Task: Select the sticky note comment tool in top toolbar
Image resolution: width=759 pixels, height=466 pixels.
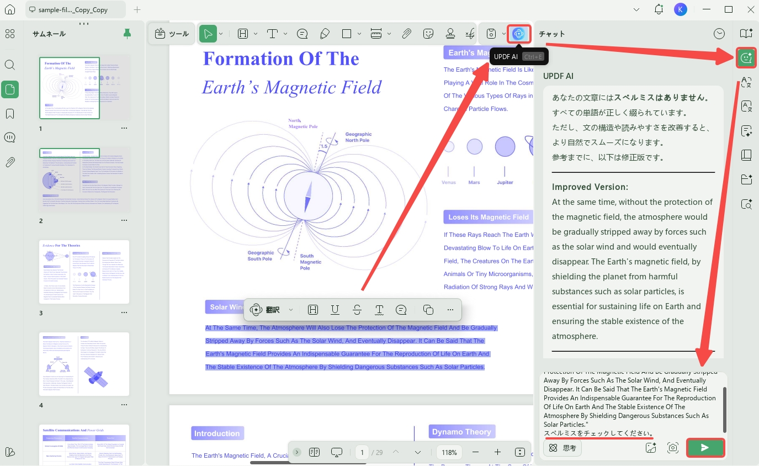Action: click(x=302, y=34)
